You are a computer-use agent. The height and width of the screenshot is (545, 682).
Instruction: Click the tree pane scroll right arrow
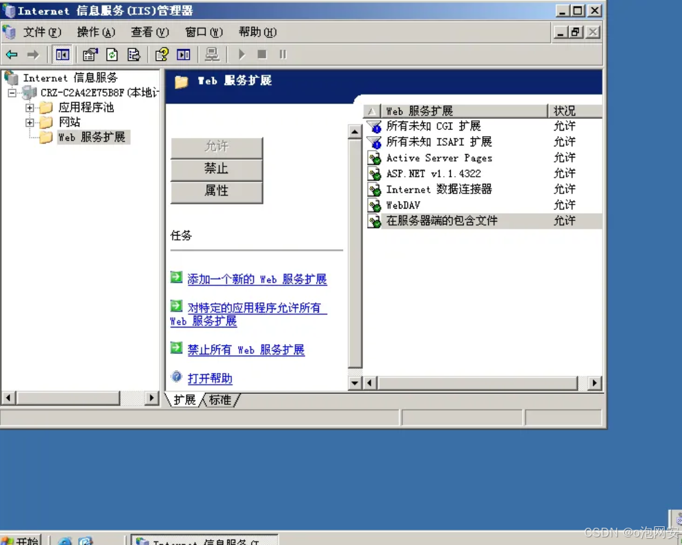coord(151,398)
